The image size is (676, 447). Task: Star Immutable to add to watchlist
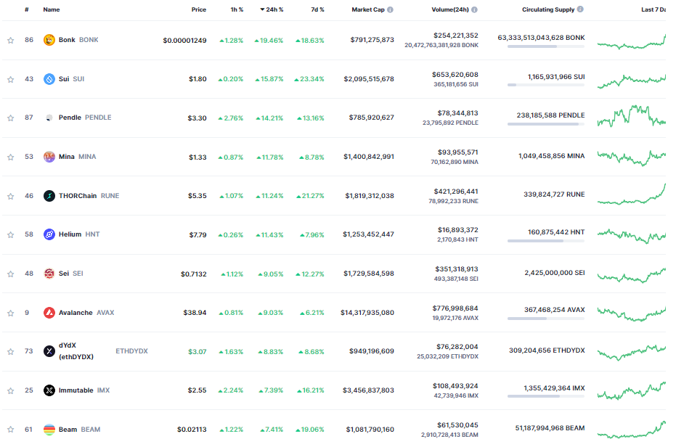11,391
